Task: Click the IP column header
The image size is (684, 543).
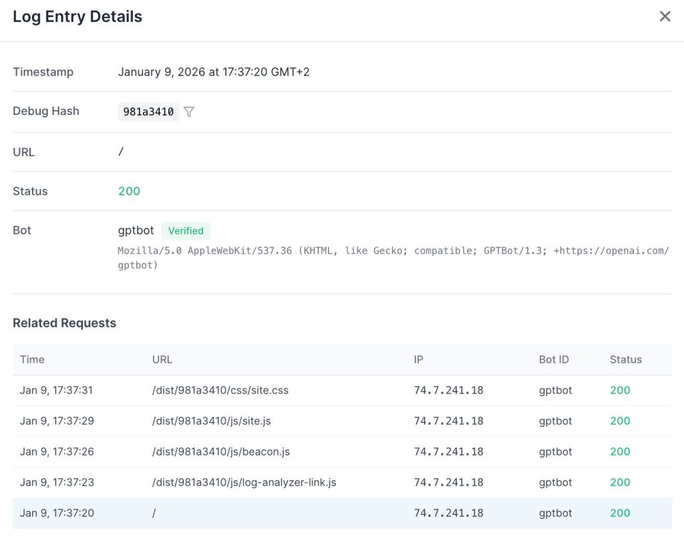Action: point(419,359)
